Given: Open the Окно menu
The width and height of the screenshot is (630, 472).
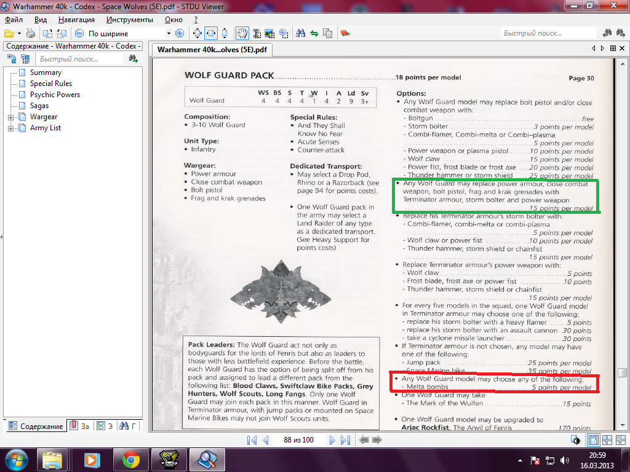Looking at the screenshot, I should pyautogui.click(x=173, y=20).
